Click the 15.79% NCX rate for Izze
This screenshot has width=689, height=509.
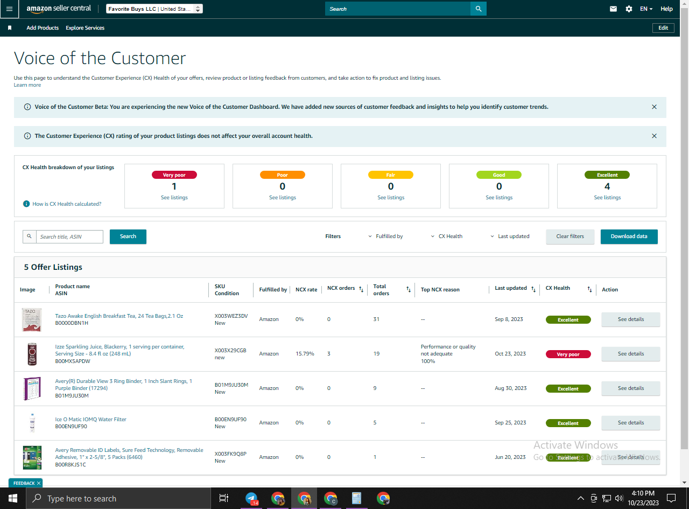click(305, 354)
